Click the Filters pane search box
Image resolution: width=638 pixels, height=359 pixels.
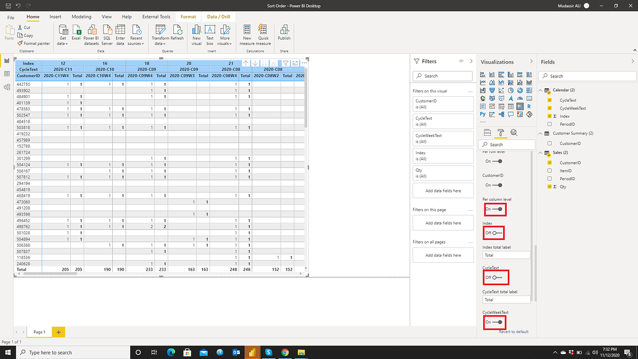click(x=442, y=75)
